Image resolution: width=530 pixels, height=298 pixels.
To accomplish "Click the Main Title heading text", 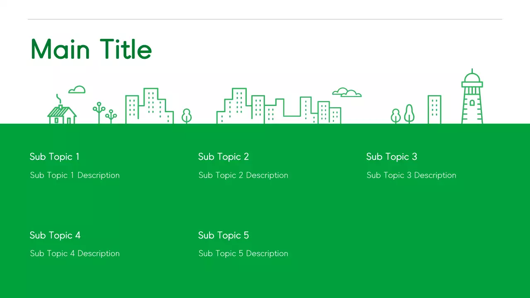I will click(x=91, y=49).
